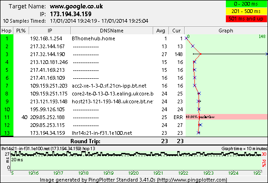The height and width of the screenshot is (183, 268).
Task: Click IP 213.120.181.246
Action: point(49,62)
